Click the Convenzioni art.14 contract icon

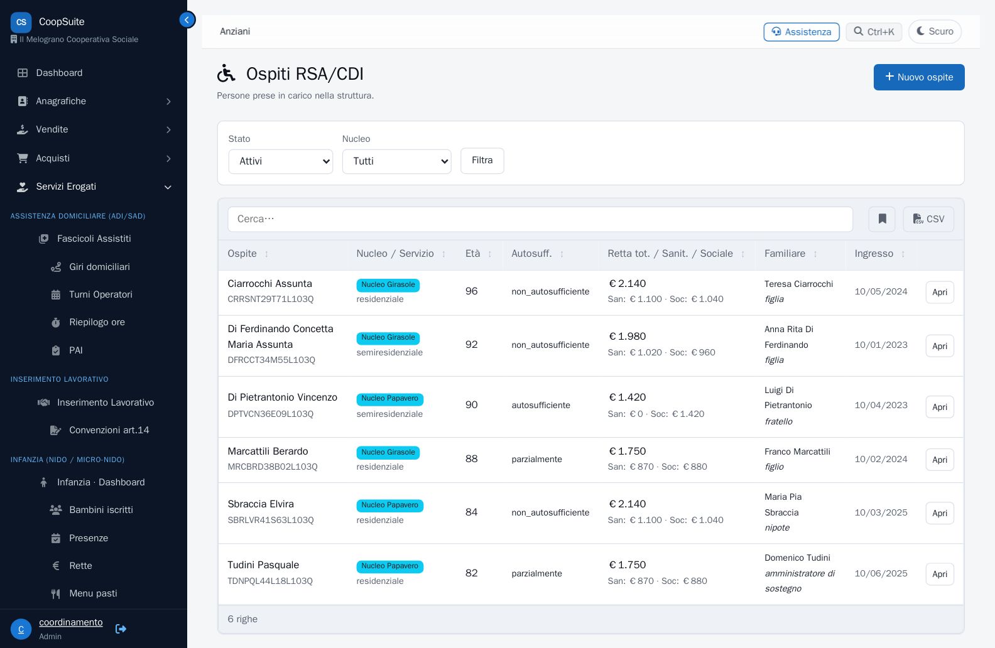(56, 430)
